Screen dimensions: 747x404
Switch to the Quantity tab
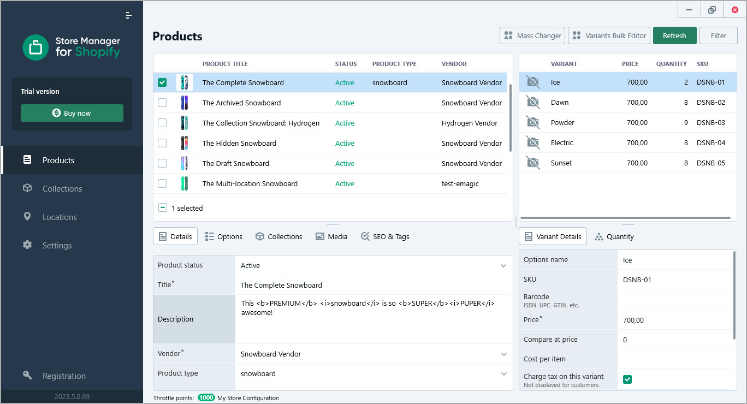614,236
